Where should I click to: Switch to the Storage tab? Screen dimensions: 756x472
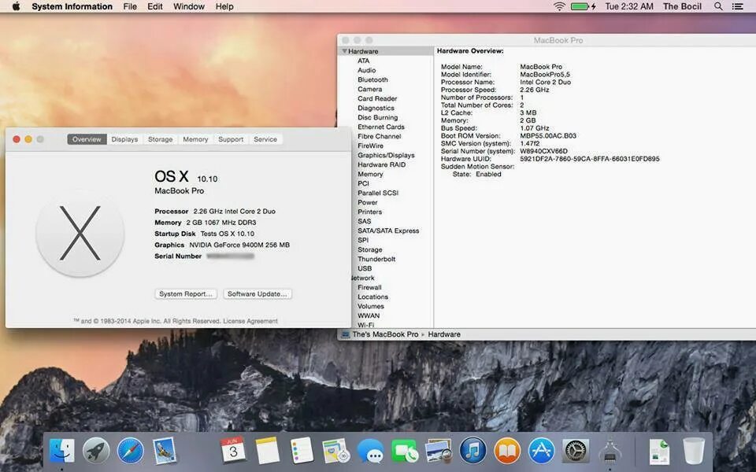[x=160, y=139]
